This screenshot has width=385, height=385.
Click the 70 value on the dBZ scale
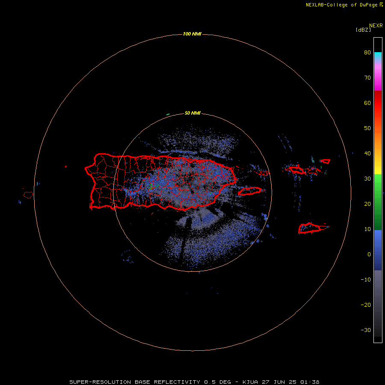tap(367, 78)
